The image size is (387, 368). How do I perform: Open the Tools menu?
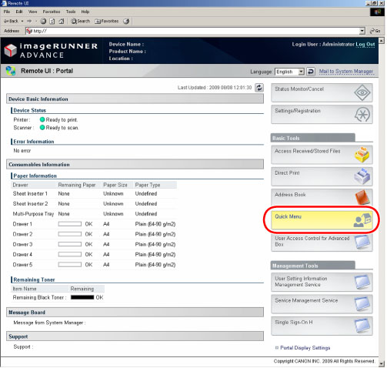71,12
